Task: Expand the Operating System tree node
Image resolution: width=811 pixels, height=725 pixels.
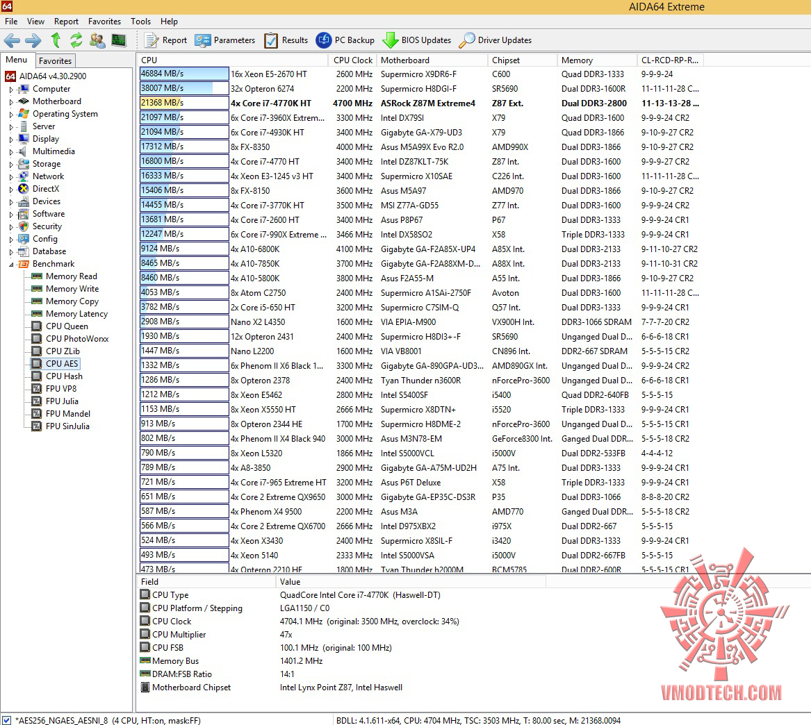Action: click(x=11, y=114)
